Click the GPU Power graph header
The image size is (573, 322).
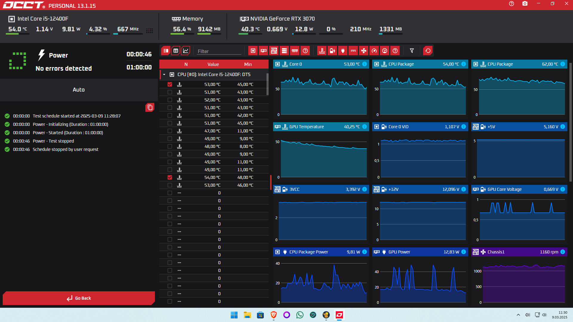tap(420, 252)
